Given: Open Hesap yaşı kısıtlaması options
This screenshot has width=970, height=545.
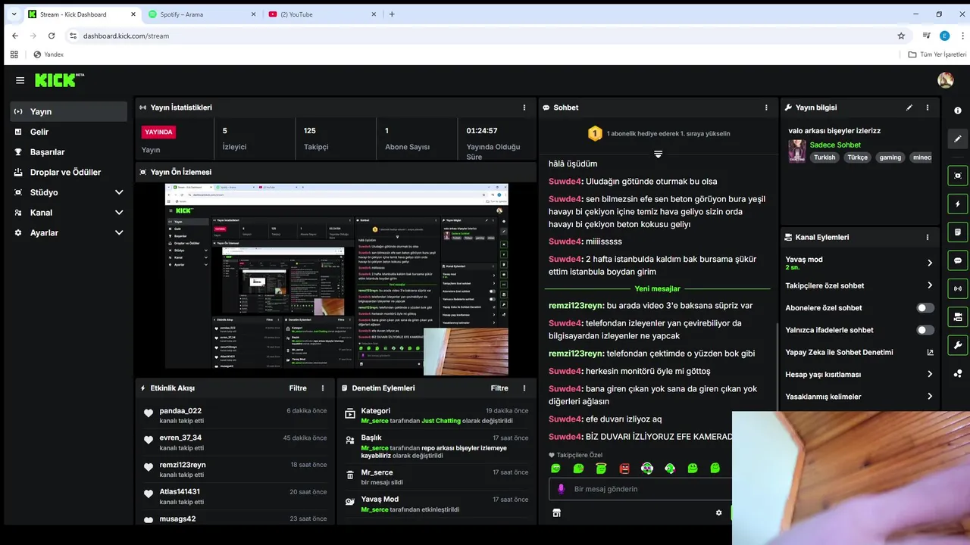Looking at the screenshot, I should point(860,375).
